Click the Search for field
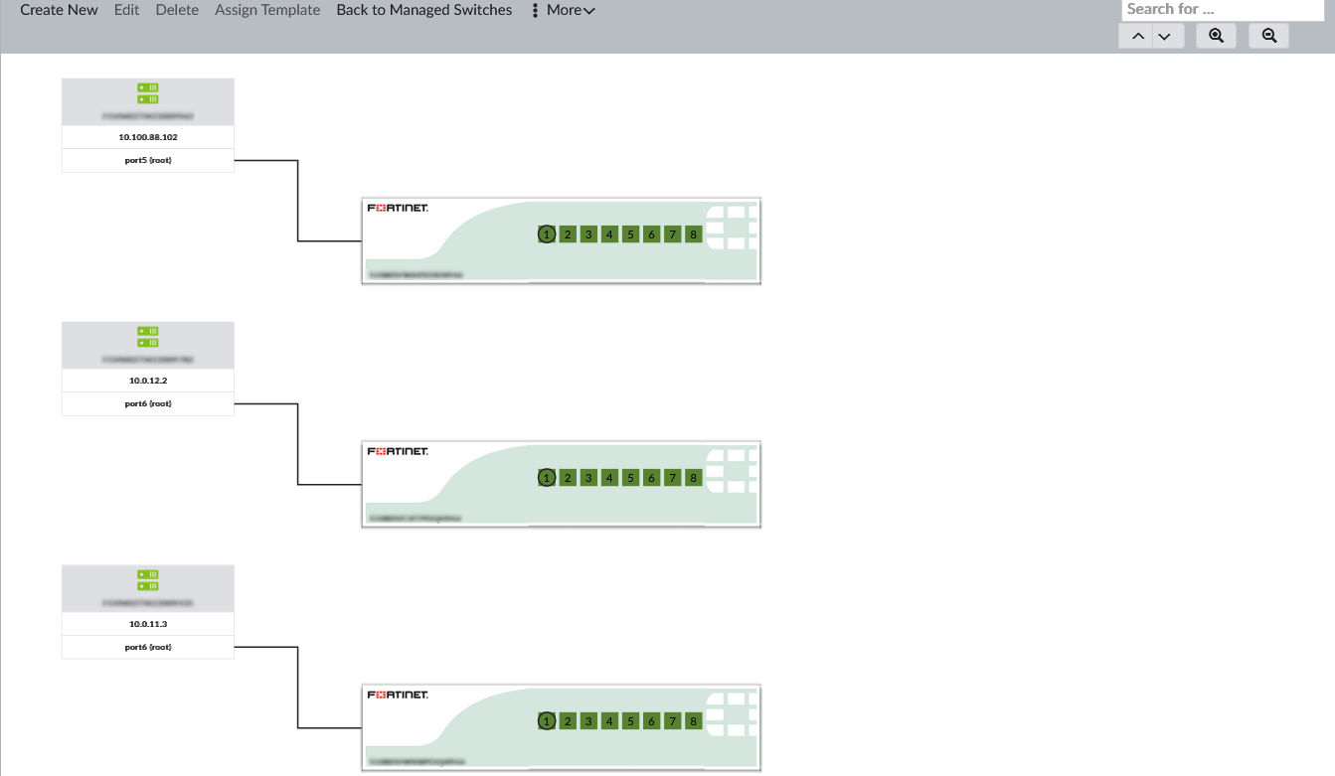The width and height of the screenshot is (1335, 776). coord(1223,10)
